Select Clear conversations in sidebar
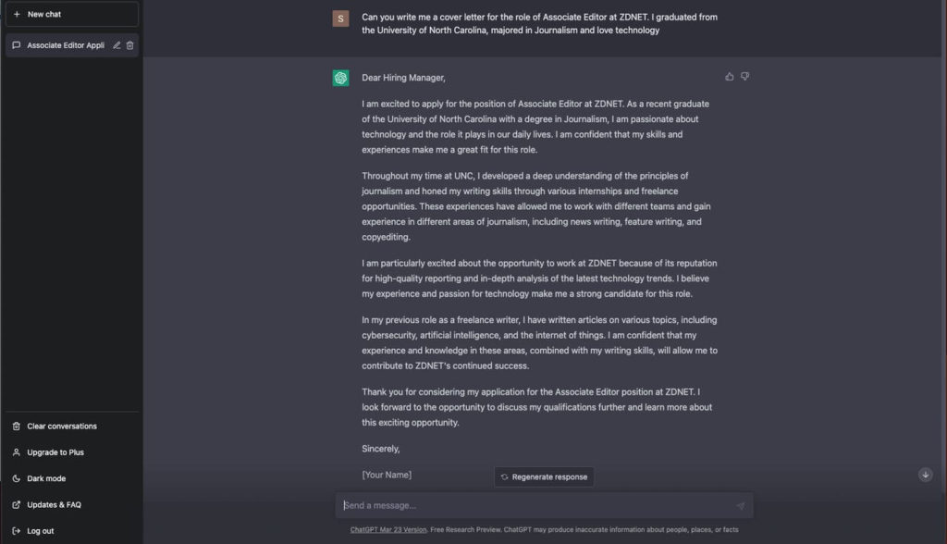947x544 pixels. (x=61, y=427)
